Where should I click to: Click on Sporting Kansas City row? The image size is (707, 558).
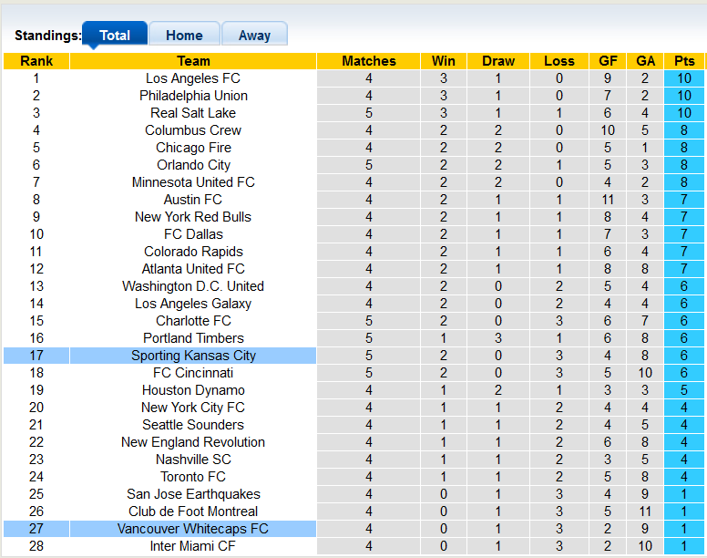pyautogui.click(x=193, y=356)
